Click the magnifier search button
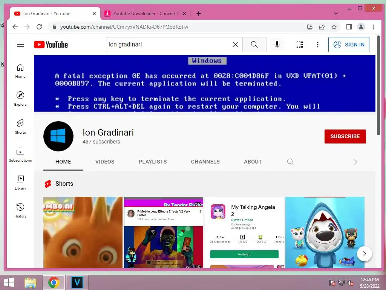 tap(254, 45)
